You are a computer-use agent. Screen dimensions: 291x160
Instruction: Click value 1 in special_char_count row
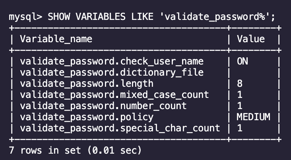(x=240, y=128)
